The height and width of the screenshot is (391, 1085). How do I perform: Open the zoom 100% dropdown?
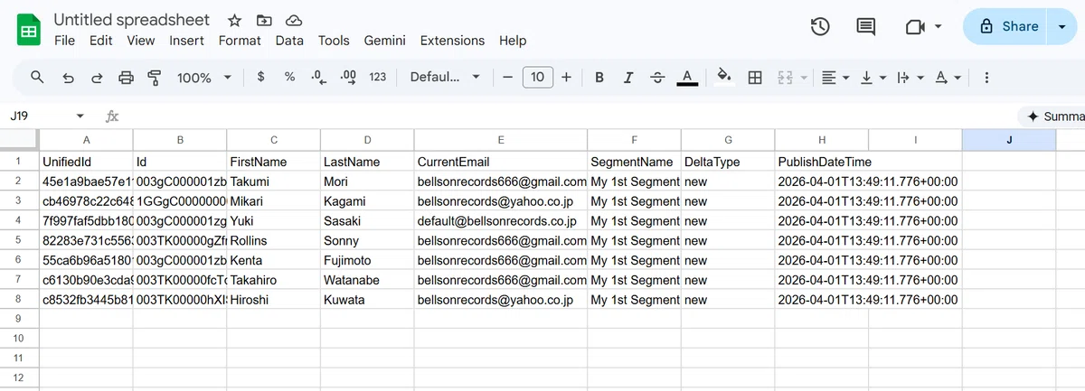pyautogui.click(x=204, y=78)
